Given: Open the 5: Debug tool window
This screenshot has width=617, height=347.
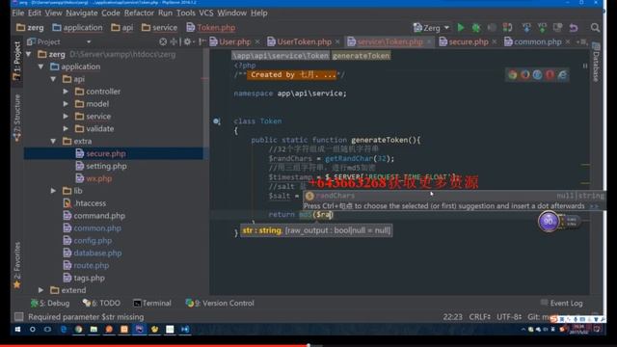Looking at the screenshot, I should click(50, 304).
